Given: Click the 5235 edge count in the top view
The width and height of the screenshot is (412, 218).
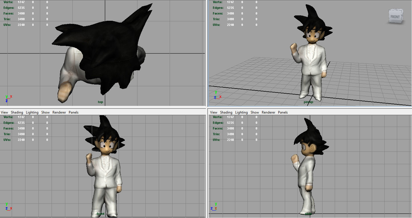Looking at the screenshot, I should click(21, 8).
